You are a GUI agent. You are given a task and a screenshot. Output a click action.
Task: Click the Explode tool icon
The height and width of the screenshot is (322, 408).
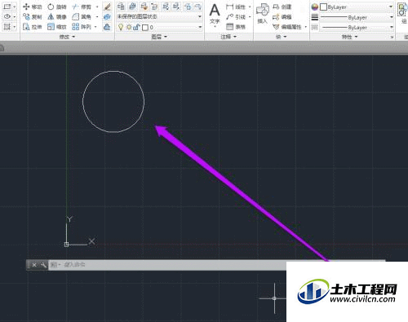click(x=108, y=17)
